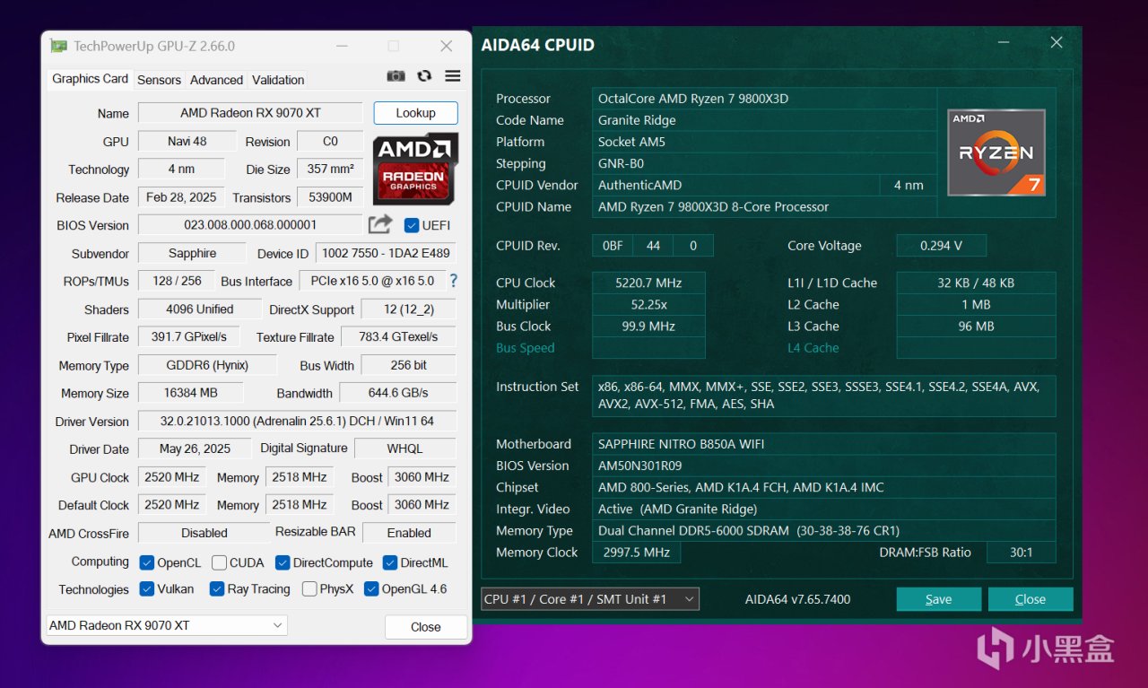Click the Device ID value 1002 7550
This screenshot has width=1148, height=688.
click(x=386, y=254)
